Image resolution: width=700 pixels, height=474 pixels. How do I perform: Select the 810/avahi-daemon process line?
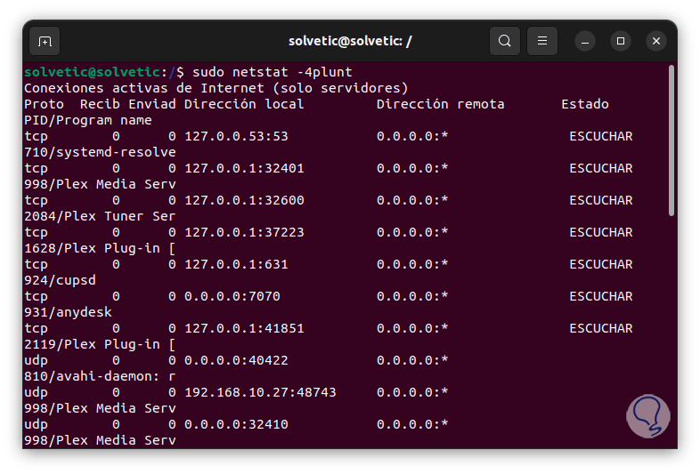coord(100,376)
